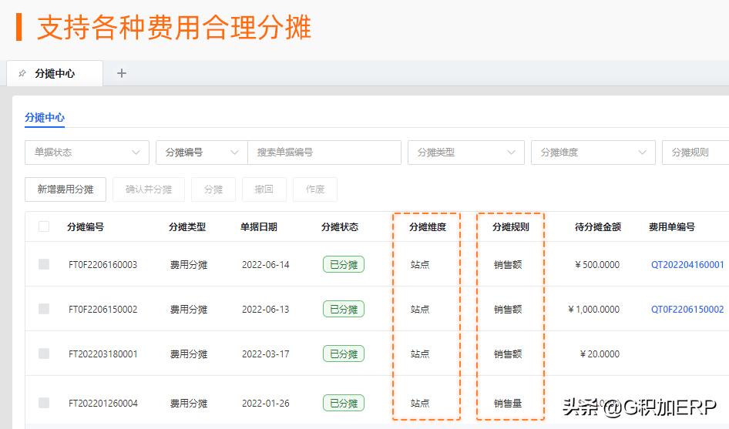Click 费用分摊 type cell in row FT202203180001
Image resolution: width=729 pixels, height=429 pixels.
pyautogui.click(x=188, y=354)
